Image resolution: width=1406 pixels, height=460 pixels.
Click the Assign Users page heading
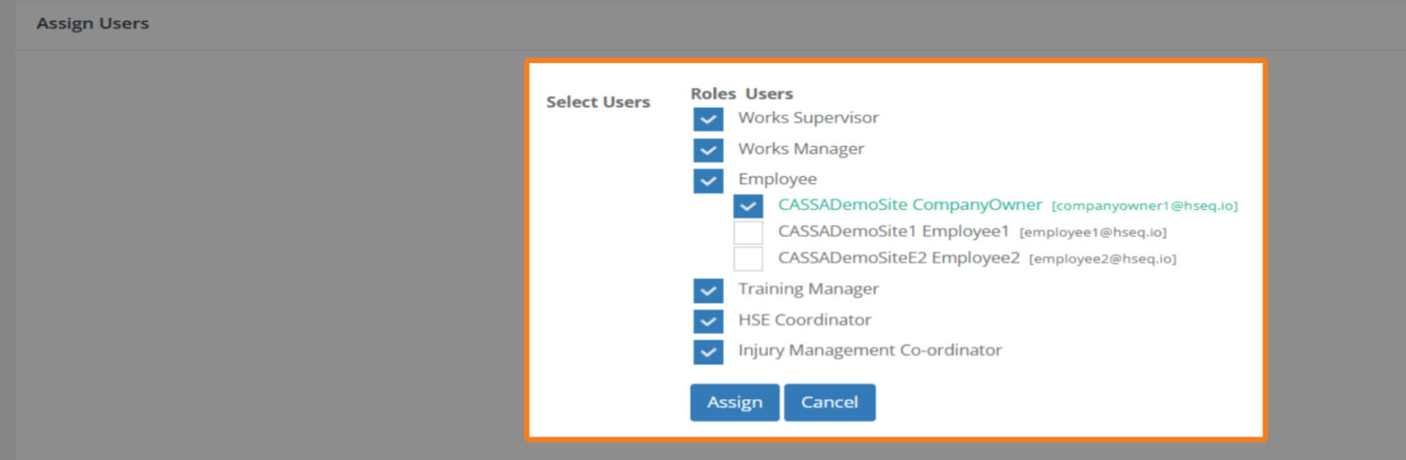93,23
